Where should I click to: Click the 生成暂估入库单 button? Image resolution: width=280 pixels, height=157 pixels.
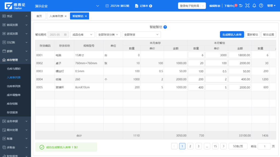click(232, 35)
